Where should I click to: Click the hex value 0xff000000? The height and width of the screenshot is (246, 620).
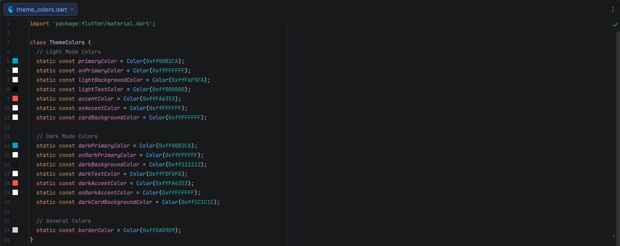coord(169,89)
